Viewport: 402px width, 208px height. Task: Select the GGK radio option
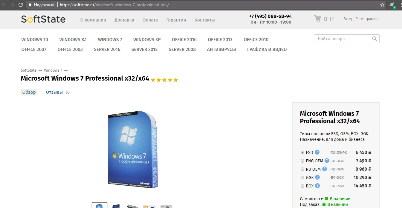[x=302, y=178]
